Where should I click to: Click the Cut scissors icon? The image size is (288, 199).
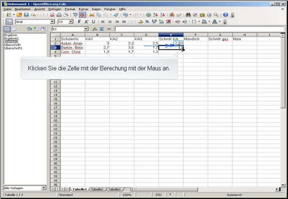[x=92, y=14]
